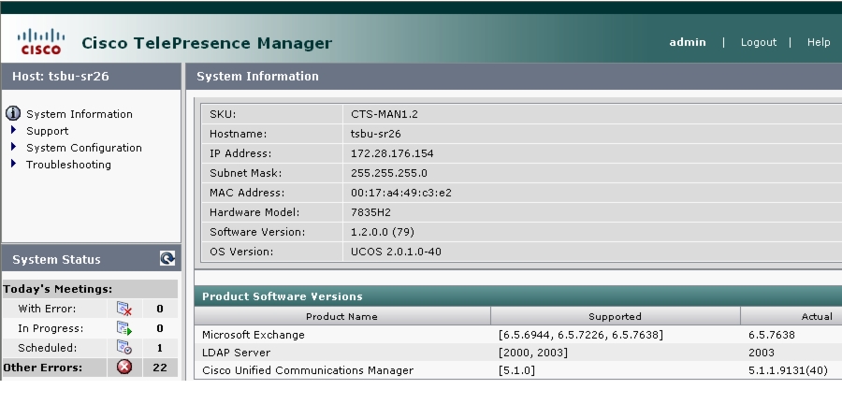Click OS Version value UCOS 2.0.1.0-40

coord(396,252)
